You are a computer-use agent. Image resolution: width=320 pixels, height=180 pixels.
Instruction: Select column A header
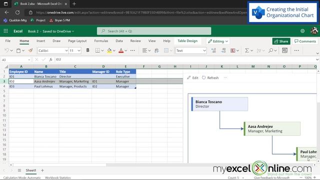pyautogui.click(x=21, y=66)
